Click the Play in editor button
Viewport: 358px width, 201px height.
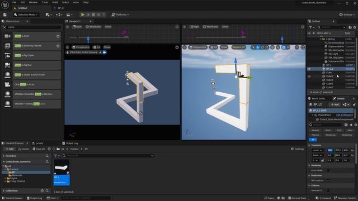point(83,15)
